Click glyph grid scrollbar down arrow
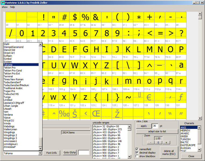 pos(200,118)
